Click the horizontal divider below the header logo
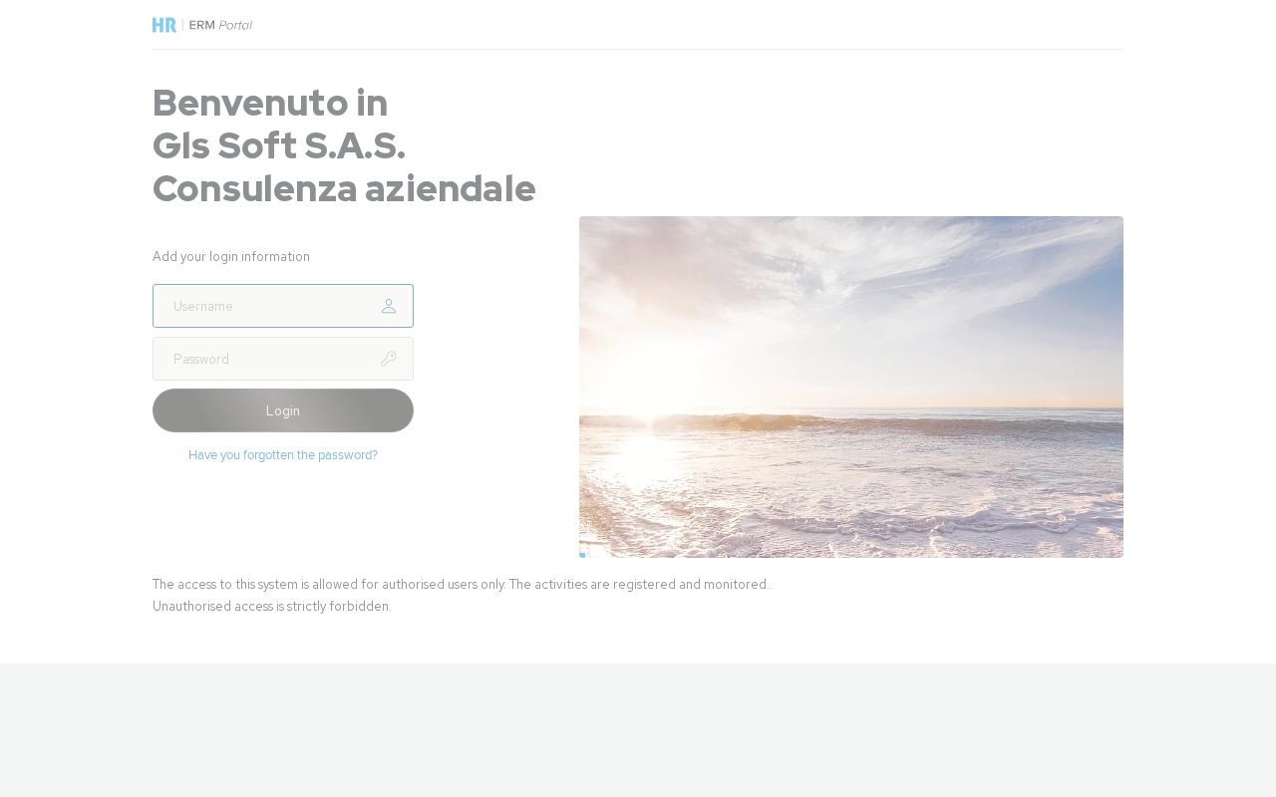Viewport: 1276px width, 797px height. coord(638,49)
